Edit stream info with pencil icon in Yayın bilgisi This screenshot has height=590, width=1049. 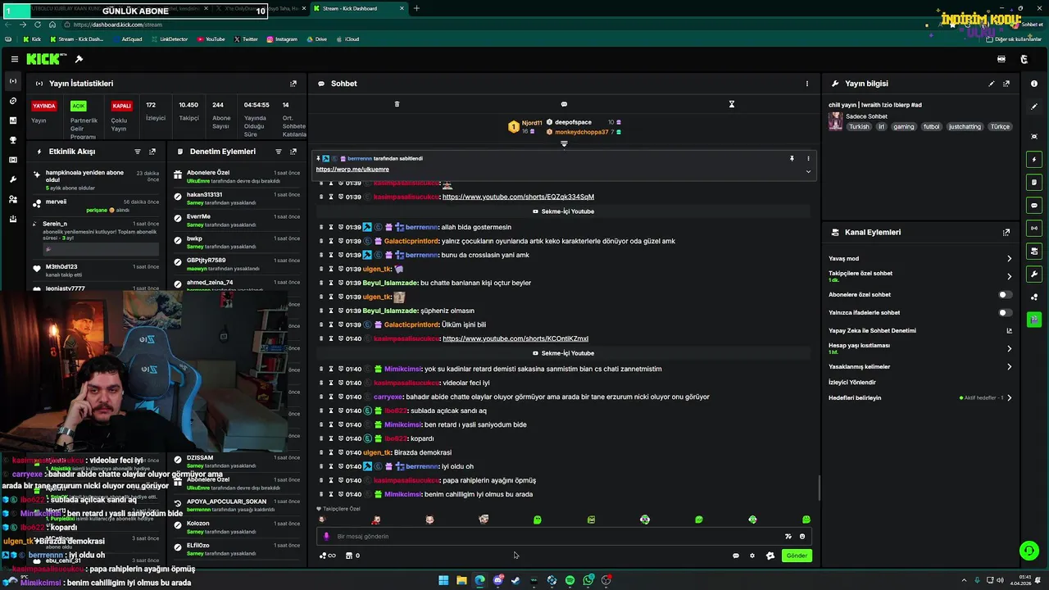[992, 84]
